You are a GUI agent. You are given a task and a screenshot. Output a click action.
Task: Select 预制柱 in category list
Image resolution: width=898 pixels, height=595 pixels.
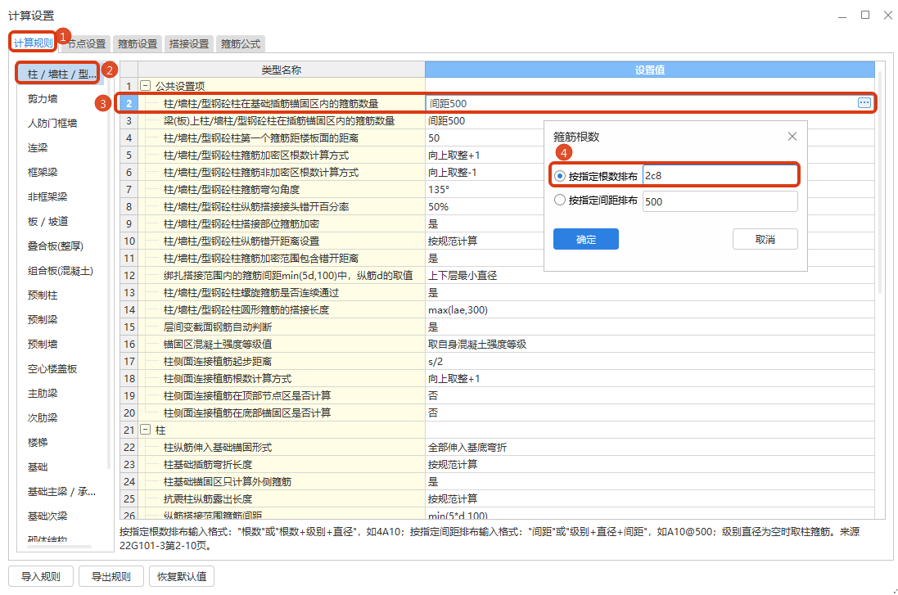tap(43, 295)
